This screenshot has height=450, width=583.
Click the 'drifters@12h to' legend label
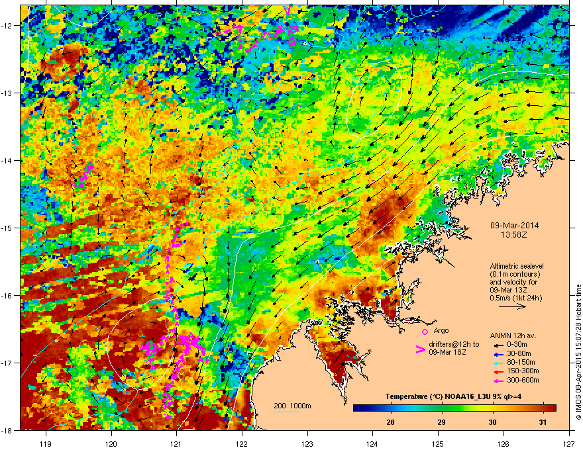coord(454,345)
